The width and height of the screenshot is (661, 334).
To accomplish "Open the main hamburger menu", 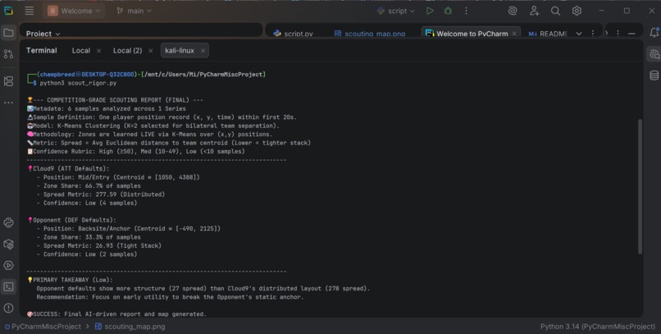I will 29,11.
